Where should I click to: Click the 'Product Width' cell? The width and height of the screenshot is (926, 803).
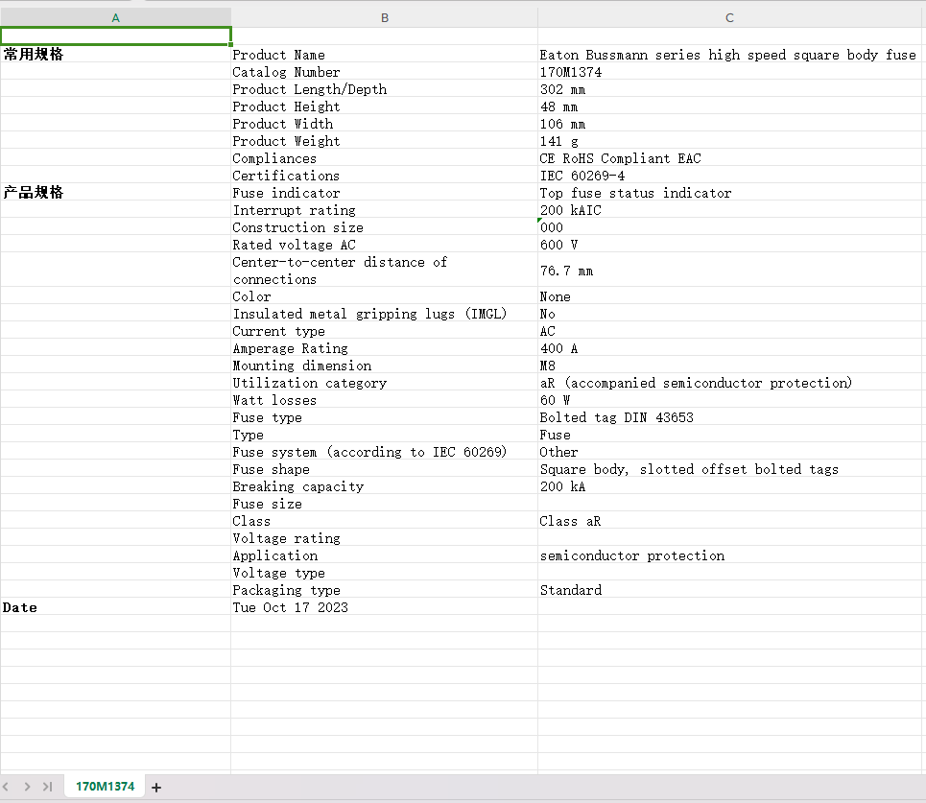[385, 124]
